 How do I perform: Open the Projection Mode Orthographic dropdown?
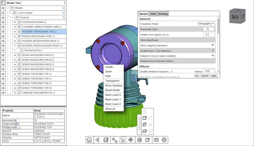coord(206,24)
